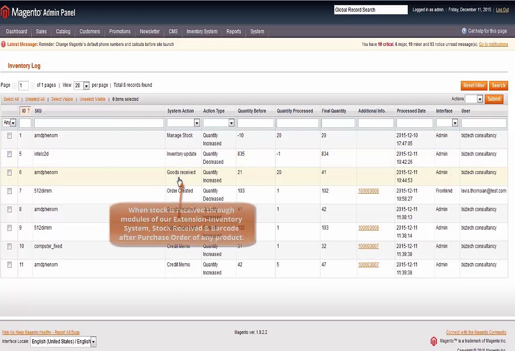
Task: Click the Quantity Before filter field
Action: pos(256,123)
